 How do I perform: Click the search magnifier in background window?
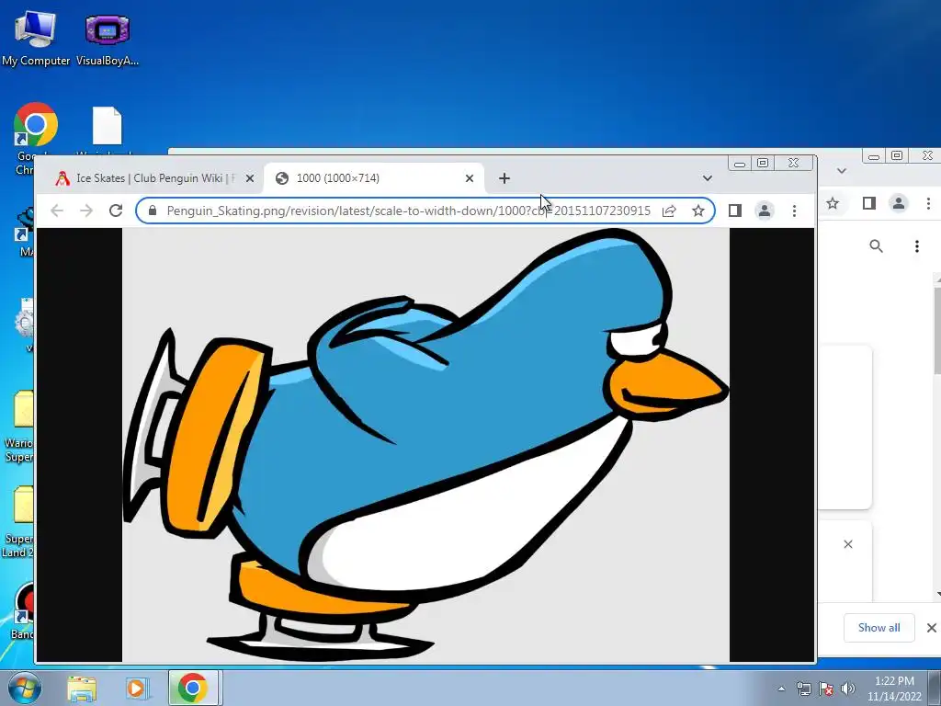(876, 246)
